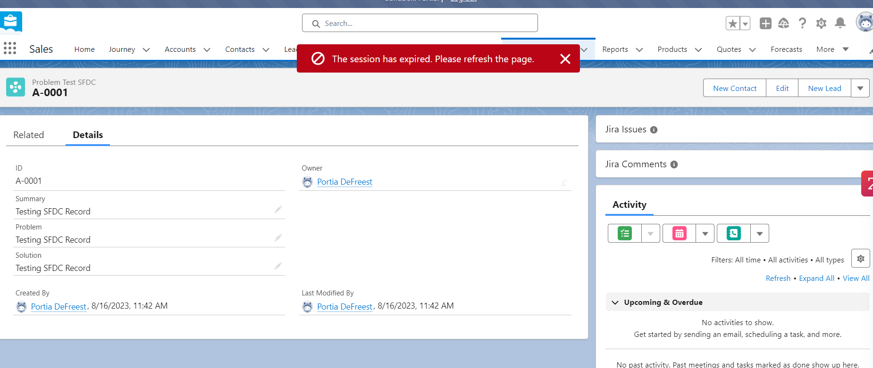Open the More navigation menu

pos(832,49)
